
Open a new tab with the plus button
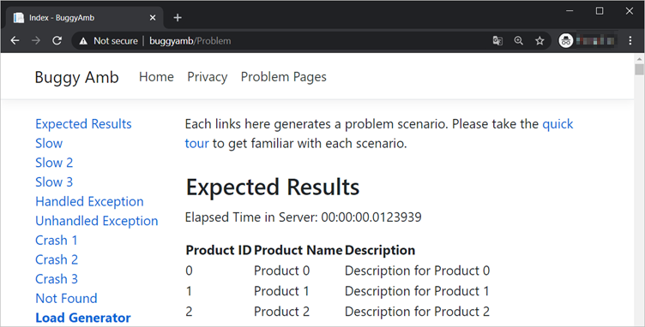tap(178, 18)
